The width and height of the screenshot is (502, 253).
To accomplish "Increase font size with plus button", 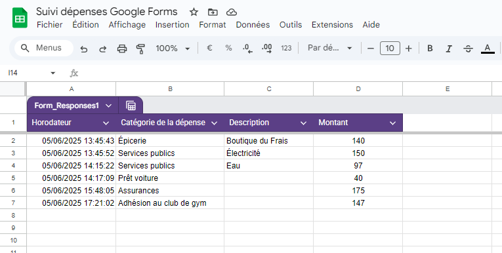I will click(x=409, y=49).
